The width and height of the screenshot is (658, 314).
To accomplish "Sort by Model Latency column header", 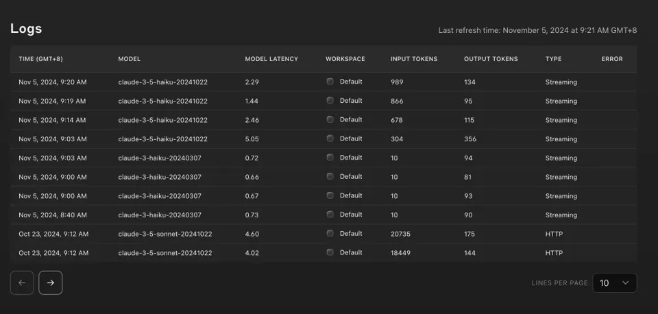I will coord(271,59).
